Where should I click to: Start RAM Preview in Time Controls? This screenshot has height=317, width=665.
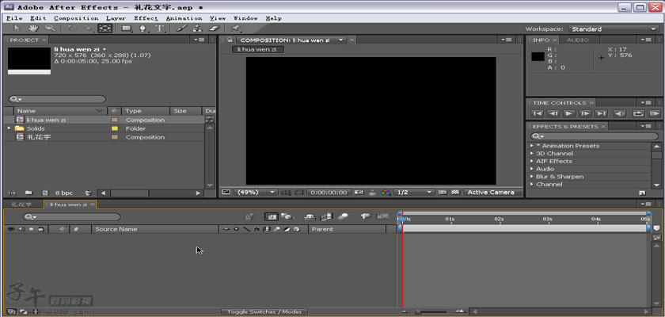[x=654, y=114]
